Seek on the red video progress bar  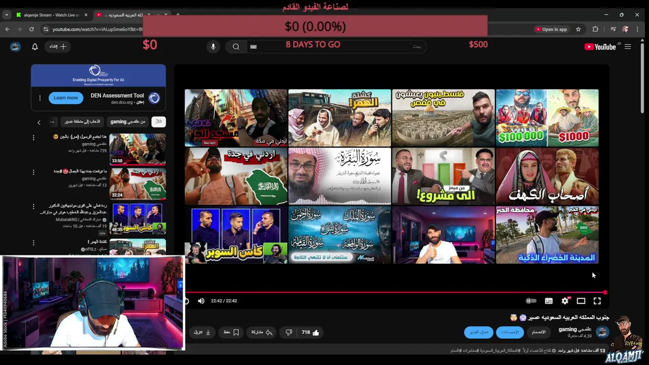click(395, 293)
